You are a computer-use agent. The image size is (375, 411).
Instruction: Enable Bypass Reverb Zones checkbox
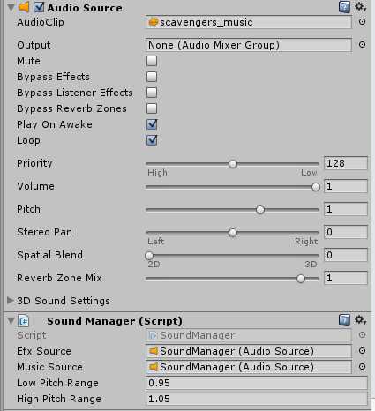pyautogui.click(x=152, y=108)
